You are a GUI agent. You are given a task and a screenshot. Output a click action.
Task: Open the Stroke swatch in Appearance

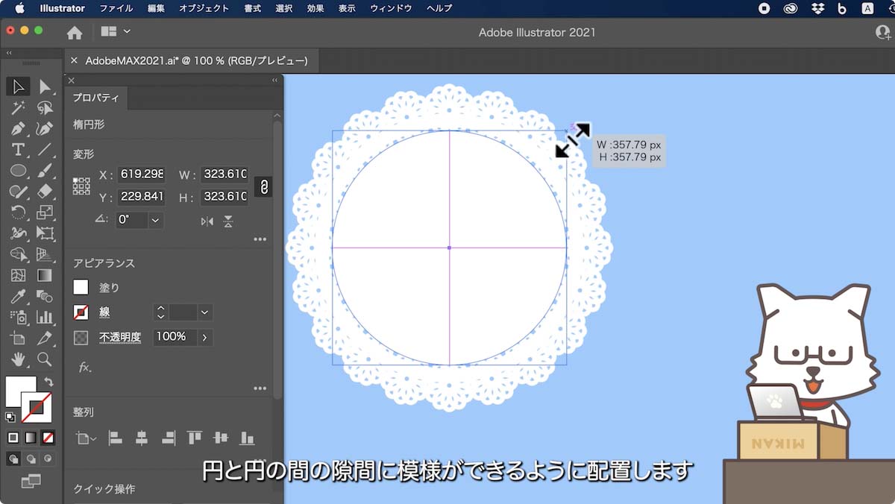click(x=81, y=312)
